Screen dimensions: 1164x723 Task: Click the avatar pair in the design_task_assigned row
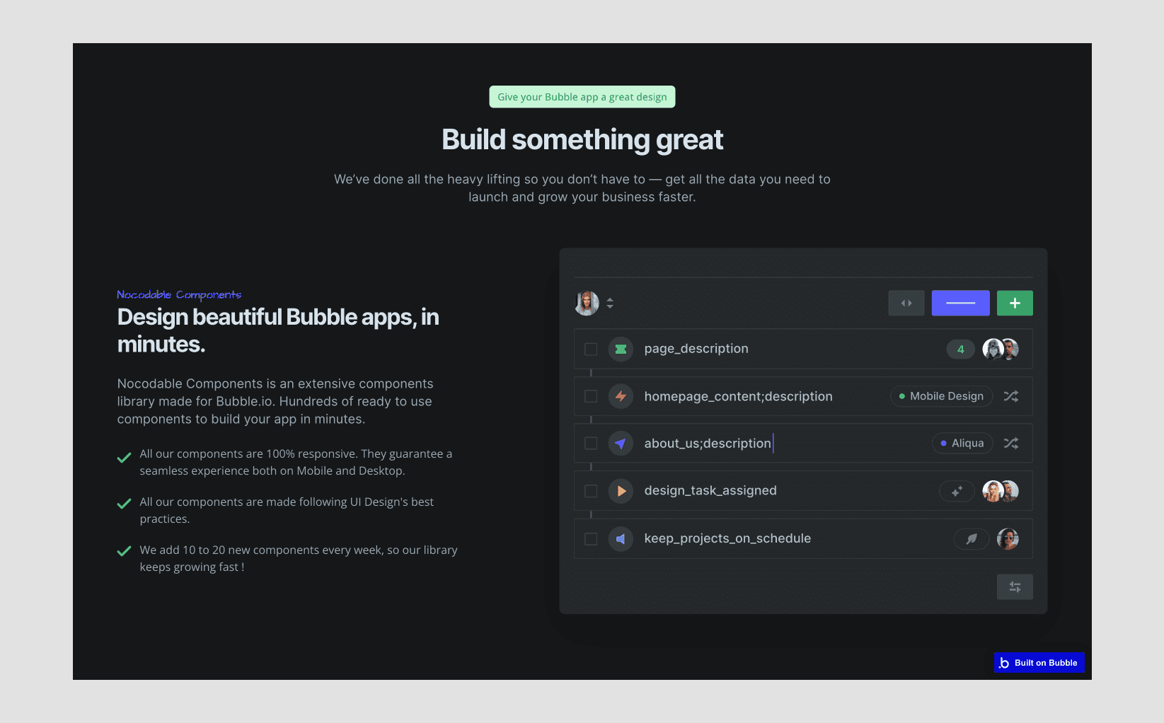point(1001,491)
